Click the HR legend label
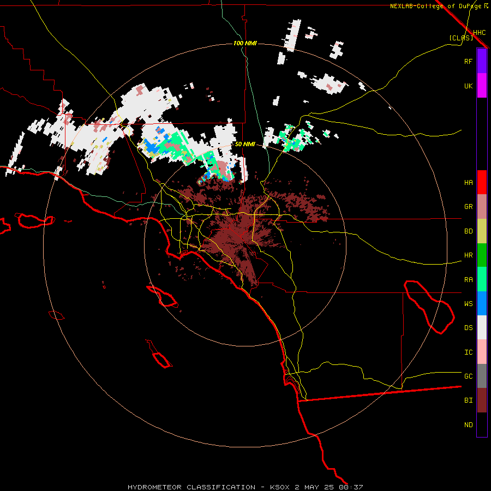Screen dimensions: 491x491 pos(468,255)
